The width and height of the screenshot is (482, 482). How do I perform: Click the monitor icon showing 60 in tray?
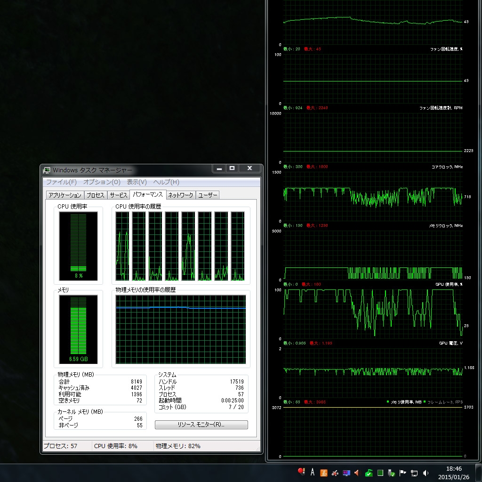coord(346,473)
